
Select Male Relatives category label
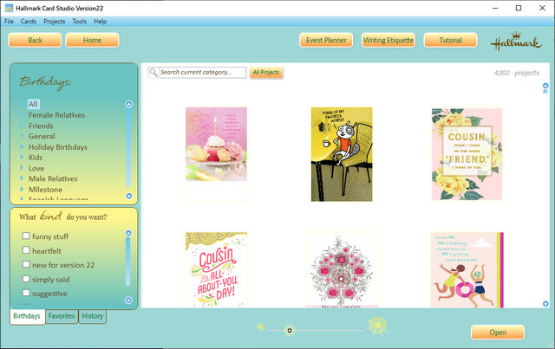(x=53, y=178)
